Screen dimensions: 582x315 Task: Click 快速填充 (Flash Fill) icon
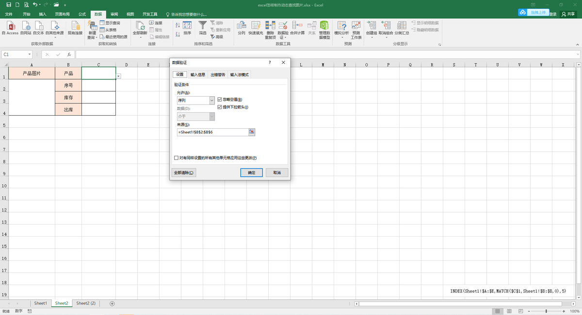click(x=256, y=28)
